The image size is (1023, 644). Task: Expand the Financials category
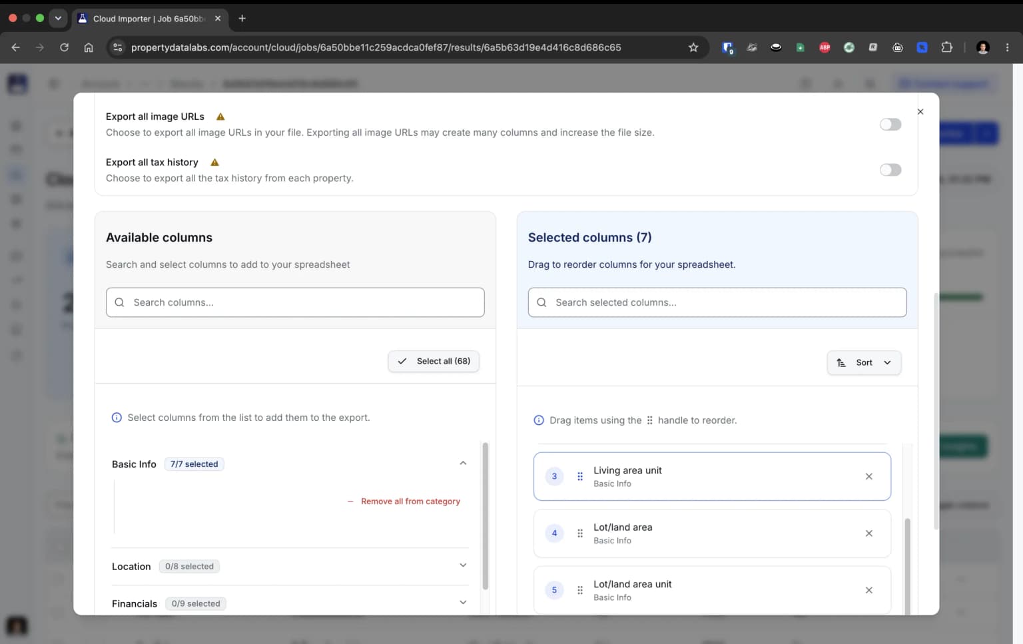[463, 603]
